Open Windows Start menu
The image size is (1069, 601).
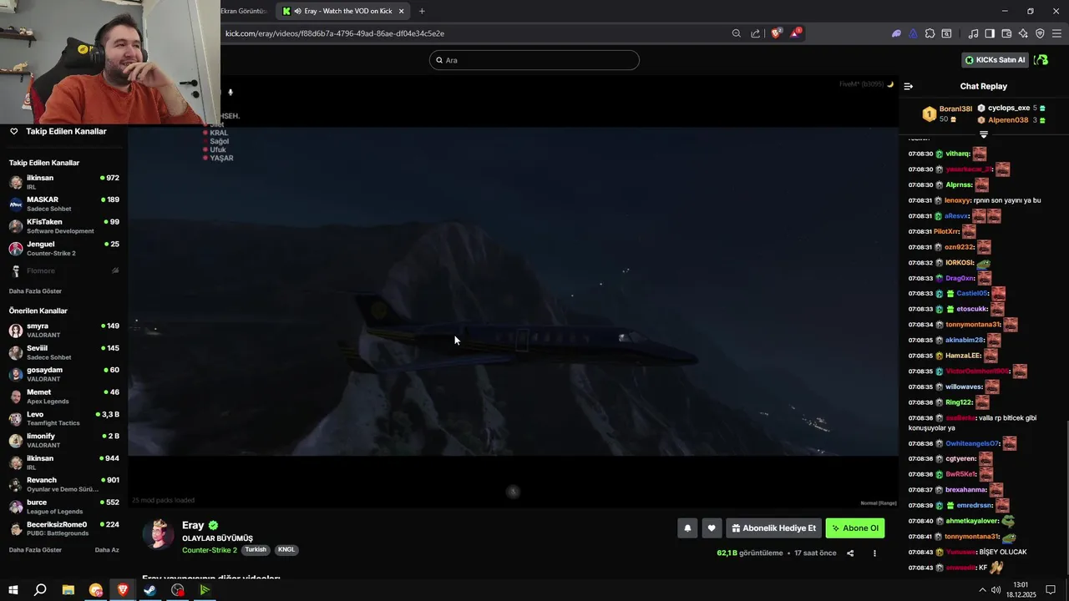13,590
